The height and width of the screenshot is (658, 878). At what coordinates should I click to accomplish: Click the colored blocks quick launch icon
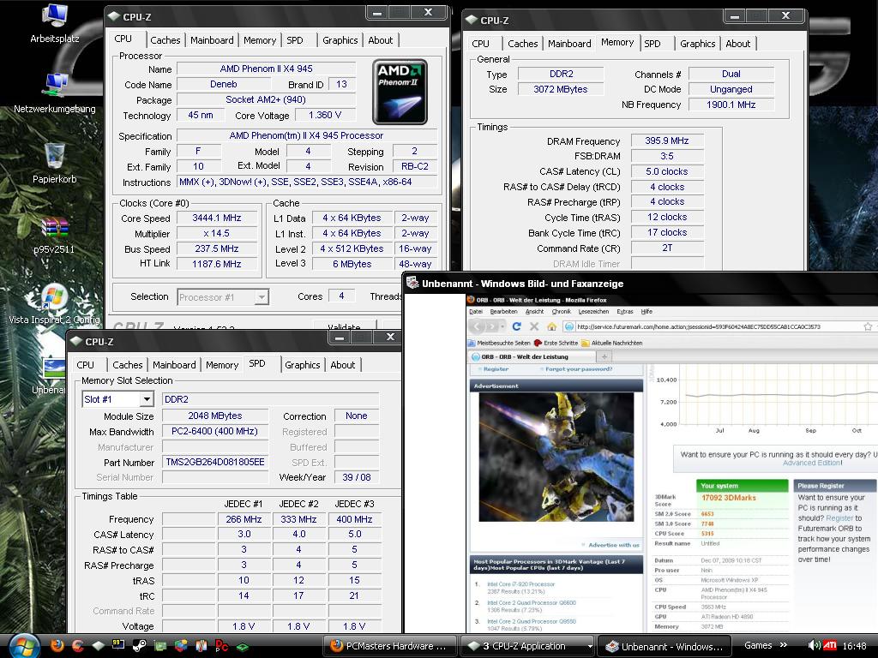(x=180, y=646)
